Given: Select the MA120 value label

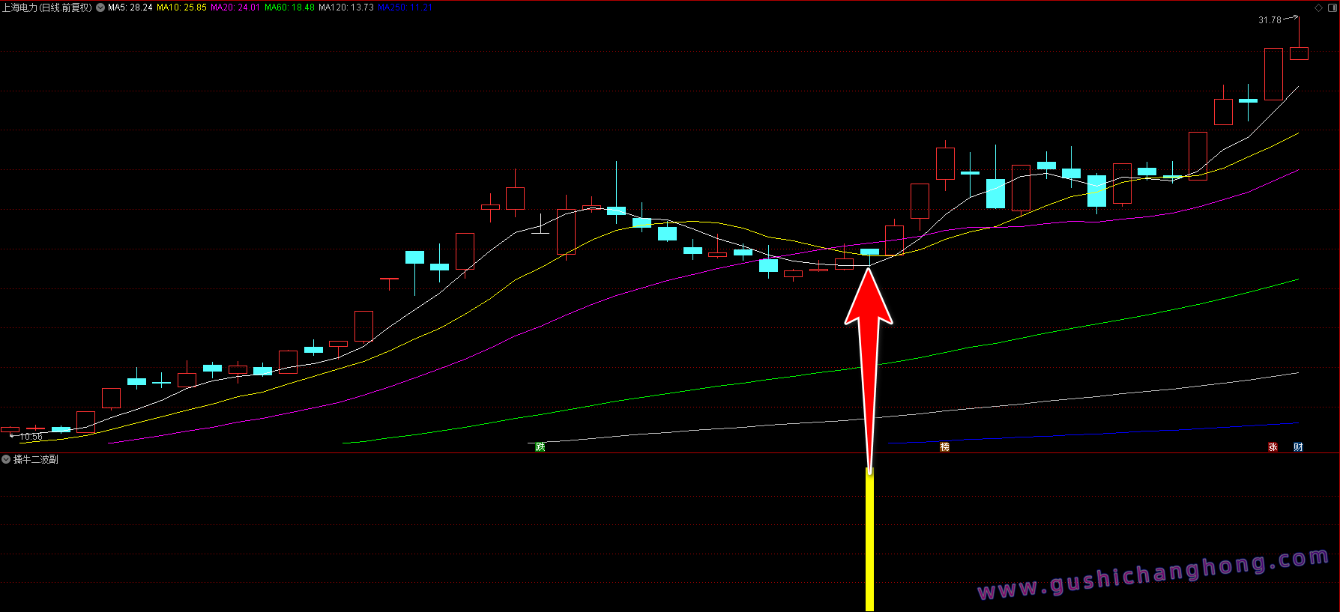Looking at the screenshot, I should pyautogui.click(x=345, y=7).
